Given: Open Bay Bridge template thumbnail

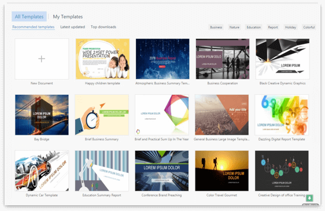Looking at the screenshot, I should (x=42, y=115).
